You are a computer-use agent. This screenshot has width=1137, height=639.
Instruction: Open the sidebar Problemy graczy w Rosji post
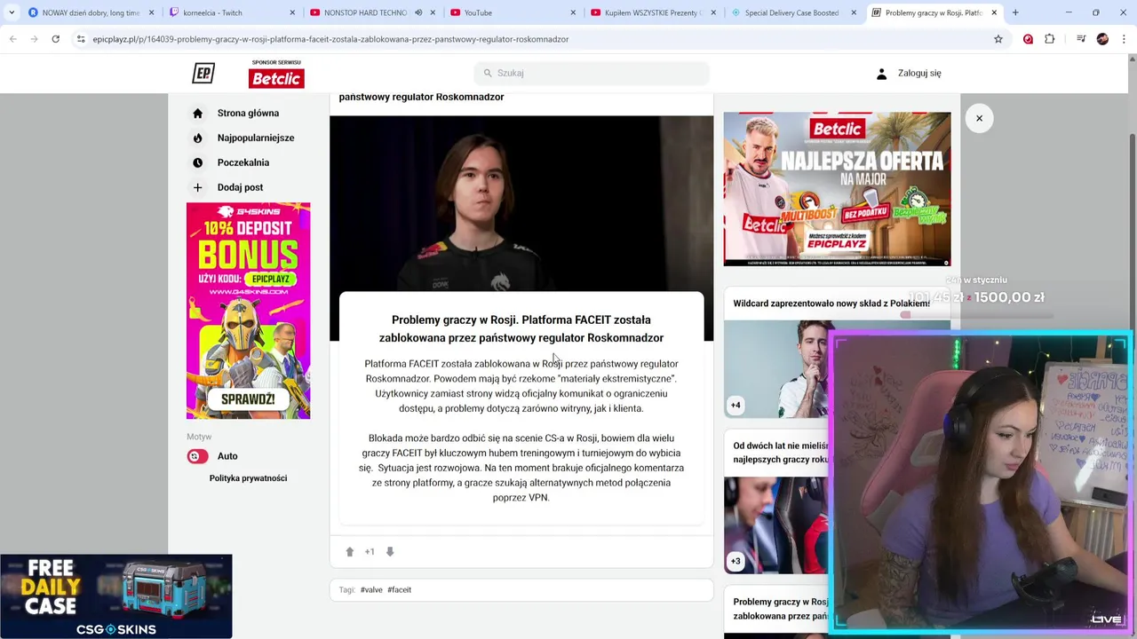coord(780,609)
